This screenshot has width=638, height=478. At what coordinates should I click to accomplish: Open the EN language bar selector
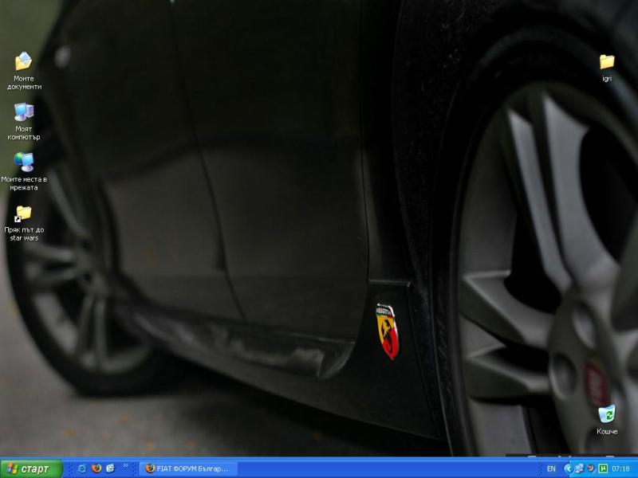[x=551, y=468]
